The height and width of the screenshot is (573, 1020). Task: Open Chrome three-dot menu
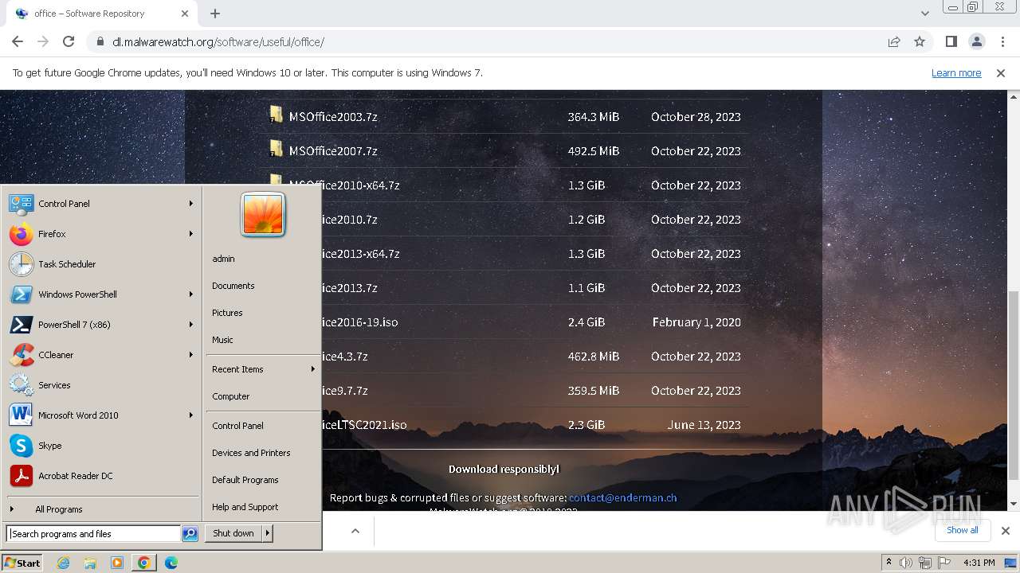pyautogui.click(x=1001, y=41)
